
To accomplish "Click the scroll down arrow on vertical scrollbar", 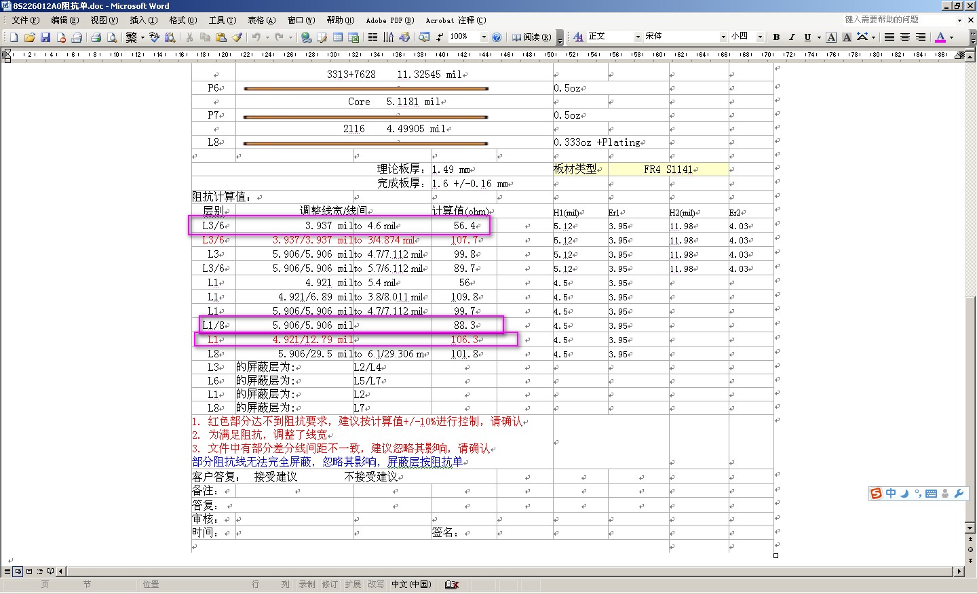I will (x=970, y=527).
